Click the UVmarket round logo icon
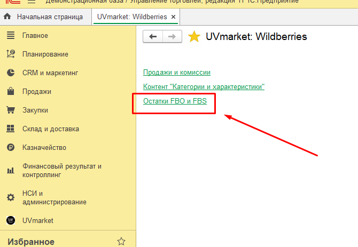Screen dimensions: 358x247 (x=11, y=220)
